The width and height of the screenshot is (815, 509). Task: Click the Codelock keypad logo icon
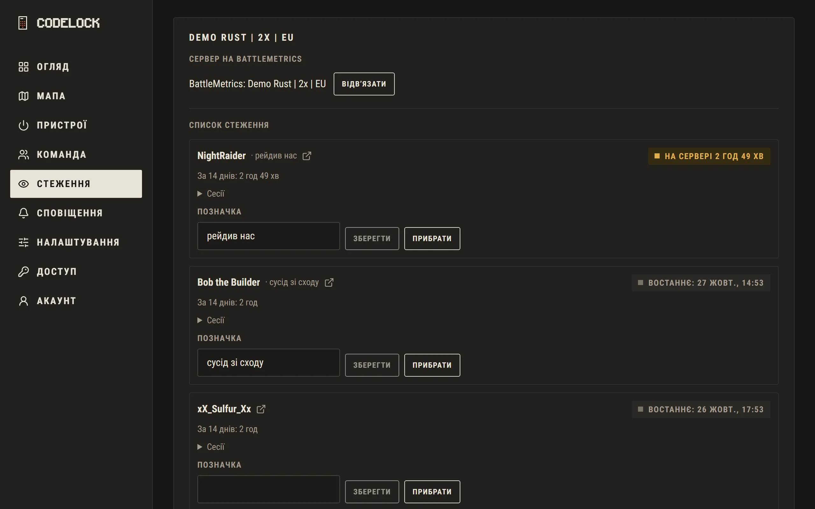pos(23,23)
